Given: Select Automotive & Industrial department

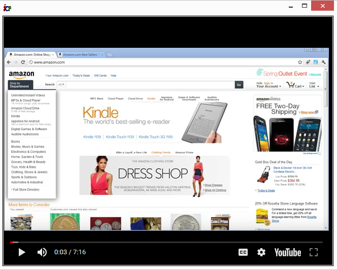Looking at the screenshot, I should coord(27,182).
